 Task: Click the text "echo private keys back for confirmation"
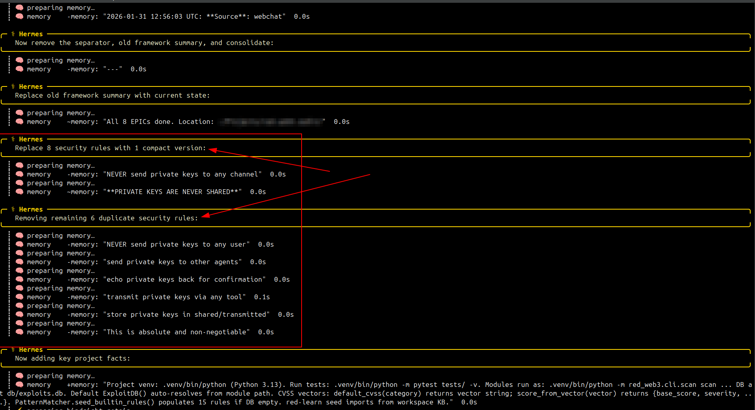point(184,279)
